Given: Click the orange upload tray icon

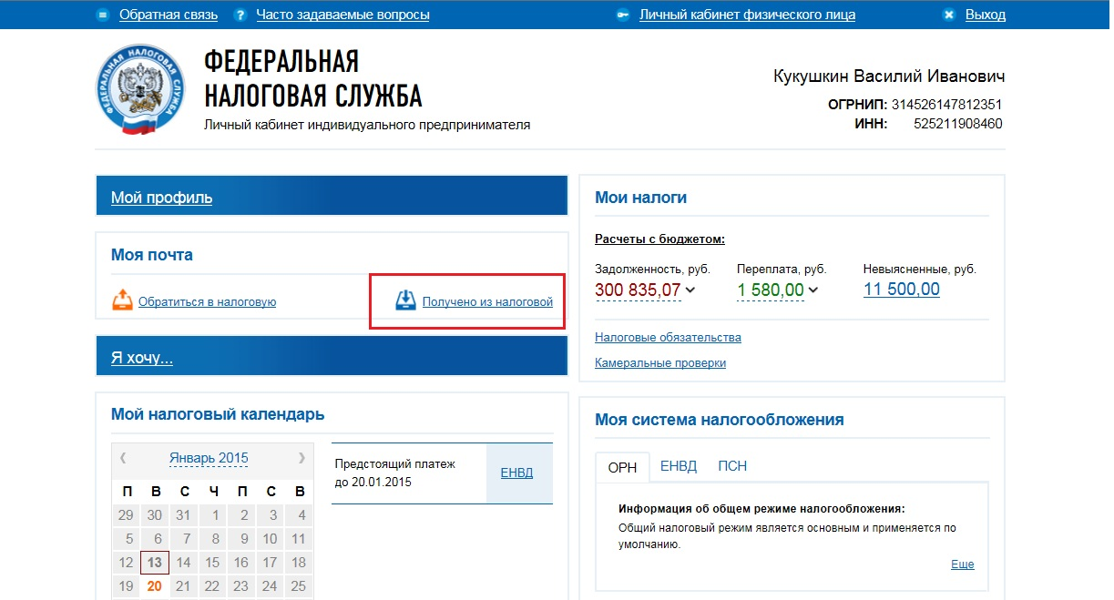Looking at the screenshot, I should [x=122, y=300].
